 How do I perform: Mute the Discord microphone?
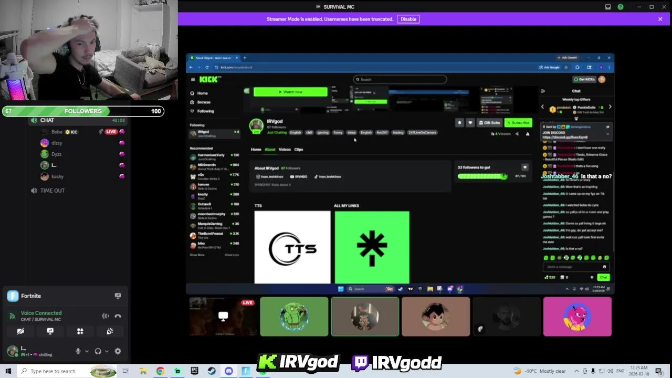pyautogui.click(x=78, y=351)
